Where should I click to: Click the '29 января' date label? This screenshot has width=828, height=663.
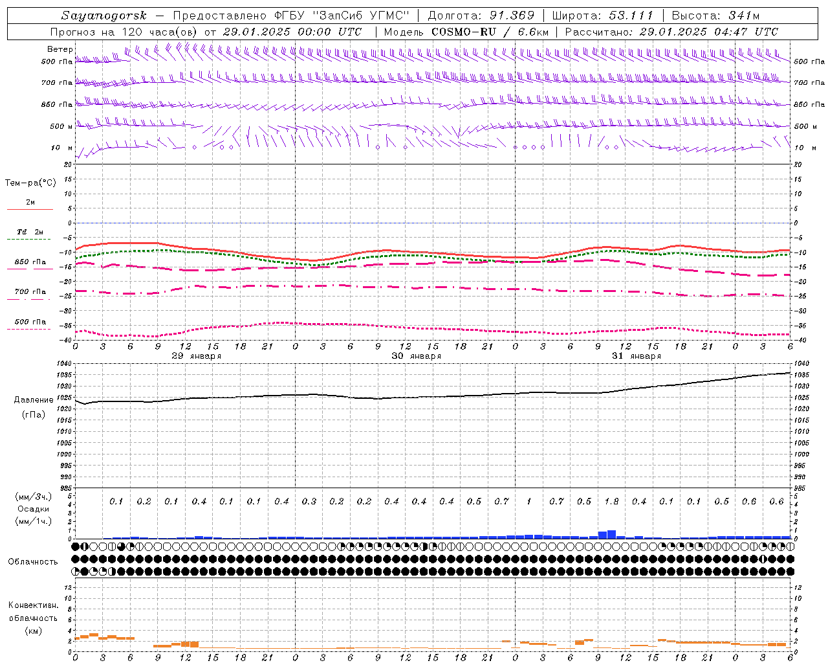[x=196, y=356]
